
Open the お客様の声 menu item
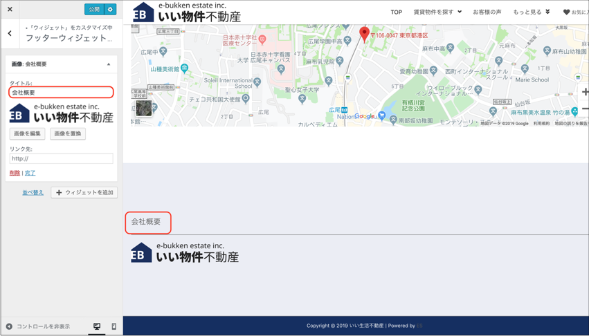[487, 12]
